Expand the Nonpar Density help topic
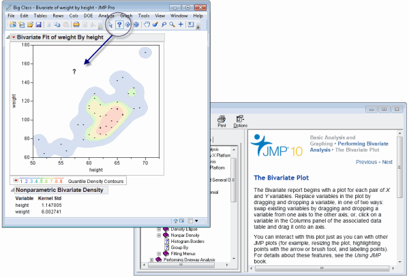This screenshot has width=409, height=277. click(159, 235)
